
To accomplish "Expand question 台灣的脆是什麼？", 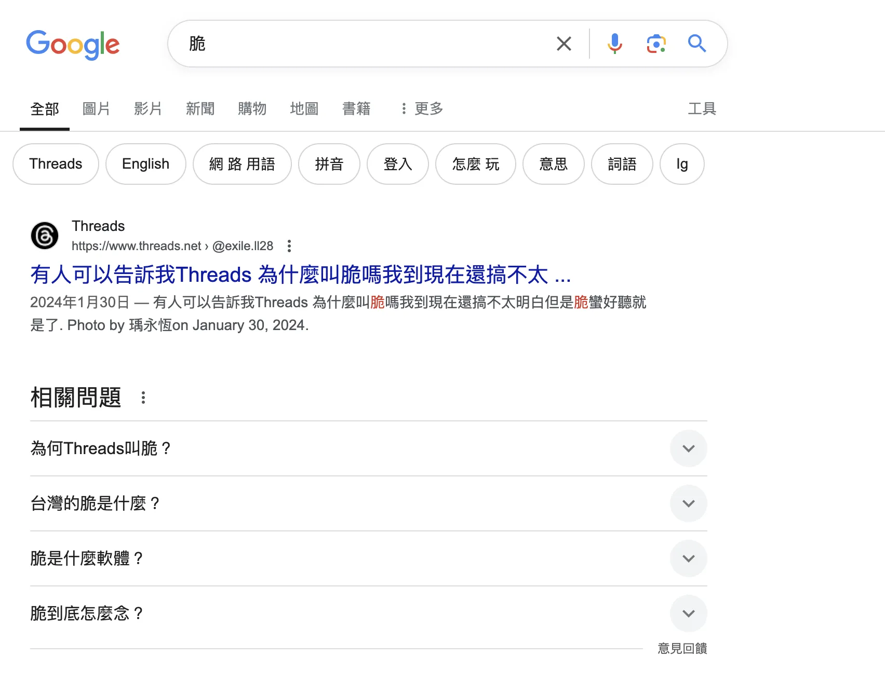I will (369, 503).
